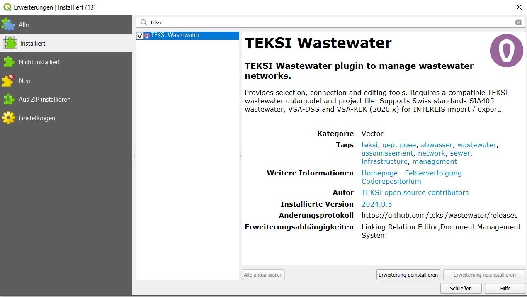Viewport: 527px width, 297px height.
Task: Switch to the Installiert tab
Action: point(66,43)
